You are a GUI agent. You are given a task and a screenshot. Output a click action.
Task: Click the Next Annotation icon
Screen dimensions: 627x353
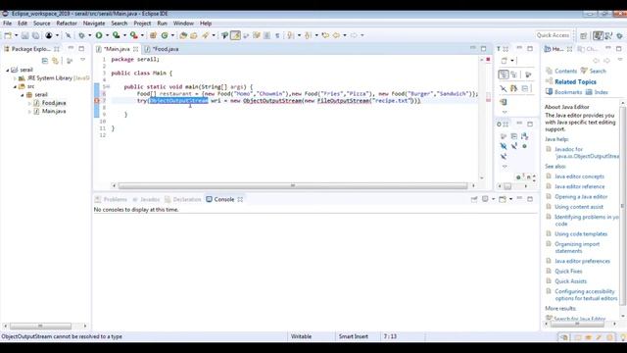[x=291, y=35]
